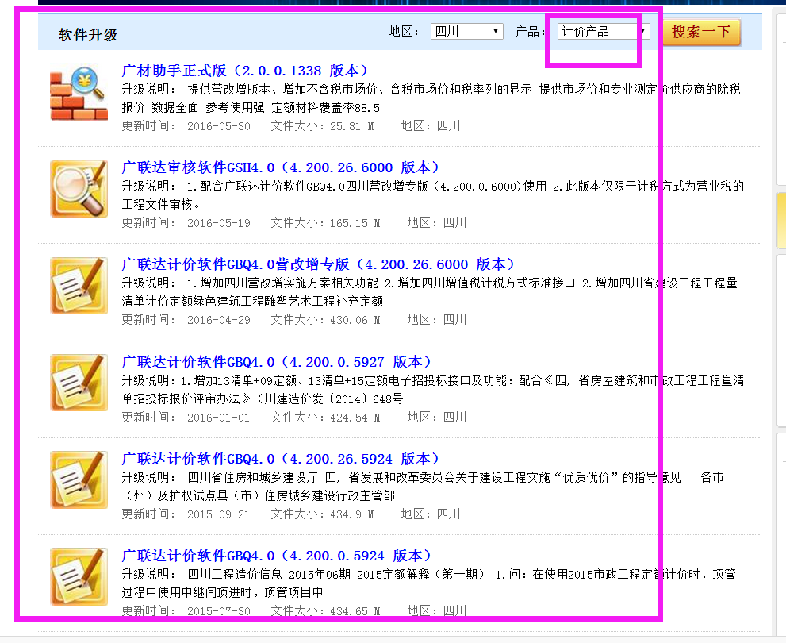Click file size 434.65 M

[x=355, y=611]
